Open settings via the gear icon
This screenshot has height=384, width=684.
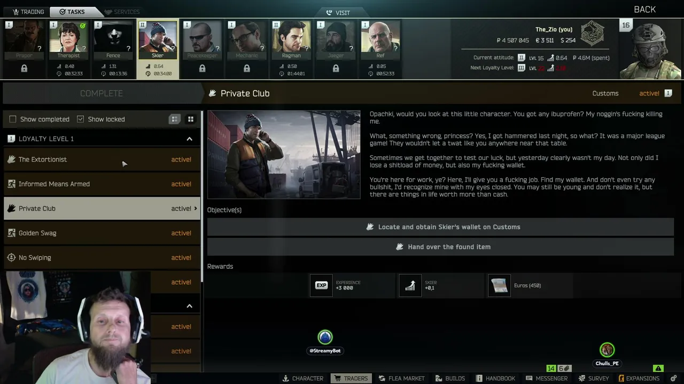673,378
